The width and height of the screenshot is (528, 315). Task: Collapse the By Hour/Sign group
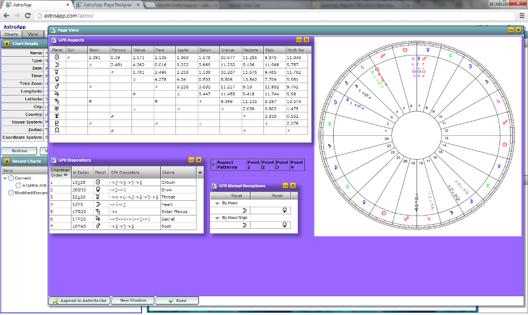tap(216, 217)
